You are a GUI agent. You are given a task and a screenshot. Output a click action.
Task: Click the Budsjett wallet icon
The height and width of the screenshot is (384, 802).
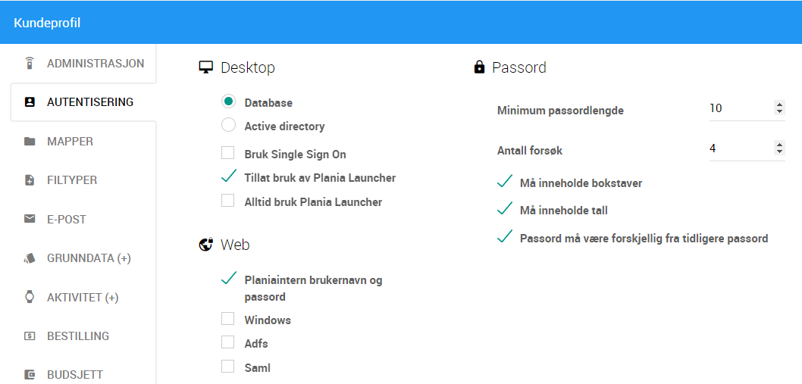[x=30, y=375]
